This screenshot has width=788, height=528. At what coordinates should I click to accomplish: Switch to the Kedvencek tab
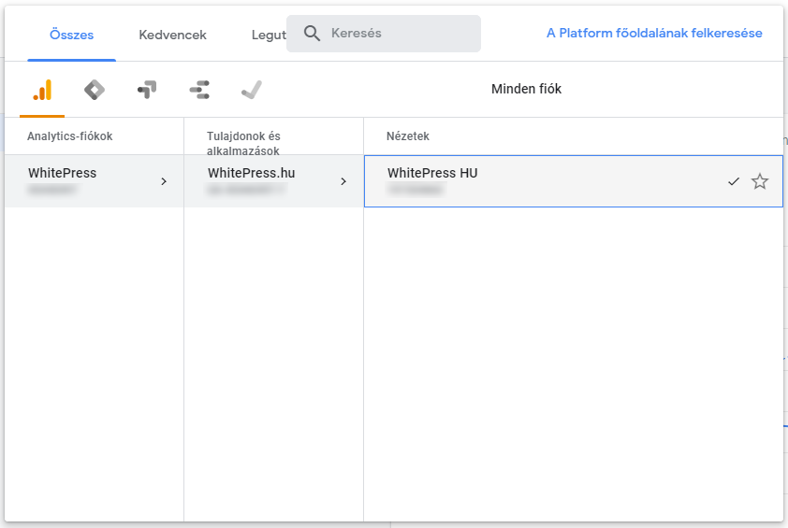172,35
